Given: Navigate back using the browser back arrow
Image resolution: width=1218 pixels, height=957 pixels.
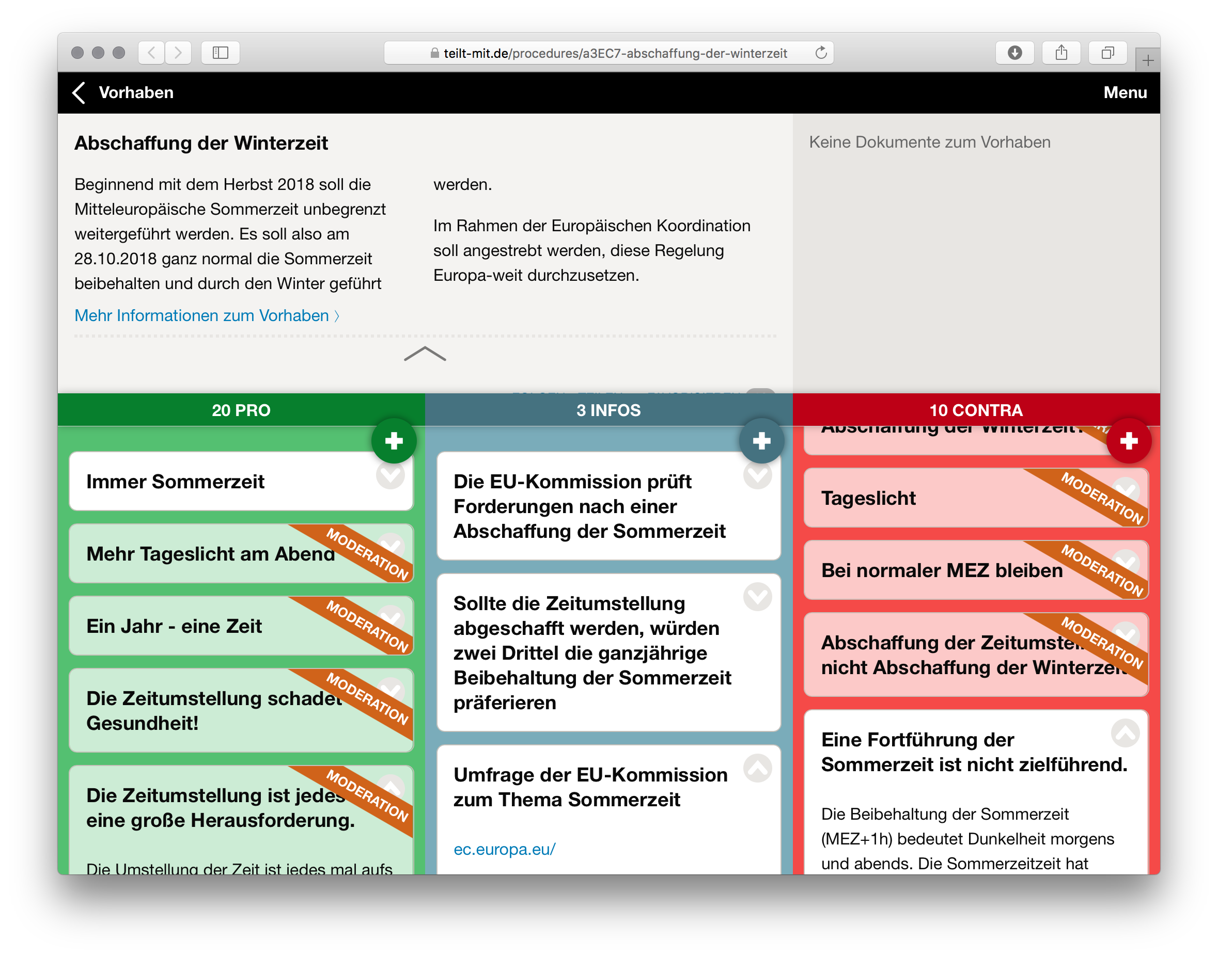Looking at the screenshot, I should point(151,52).
